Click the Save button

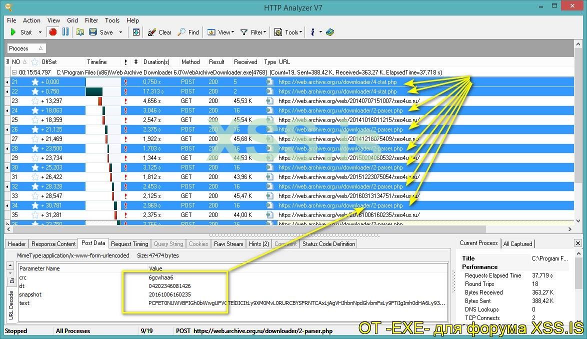click(101, 32)
